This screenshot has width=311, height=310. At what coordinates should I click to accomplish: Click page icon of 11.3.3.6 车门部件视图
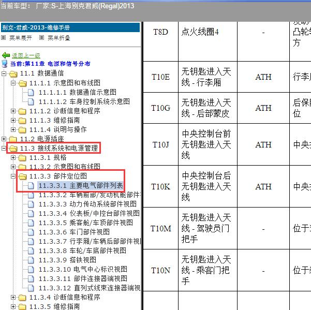click(31, 232)
